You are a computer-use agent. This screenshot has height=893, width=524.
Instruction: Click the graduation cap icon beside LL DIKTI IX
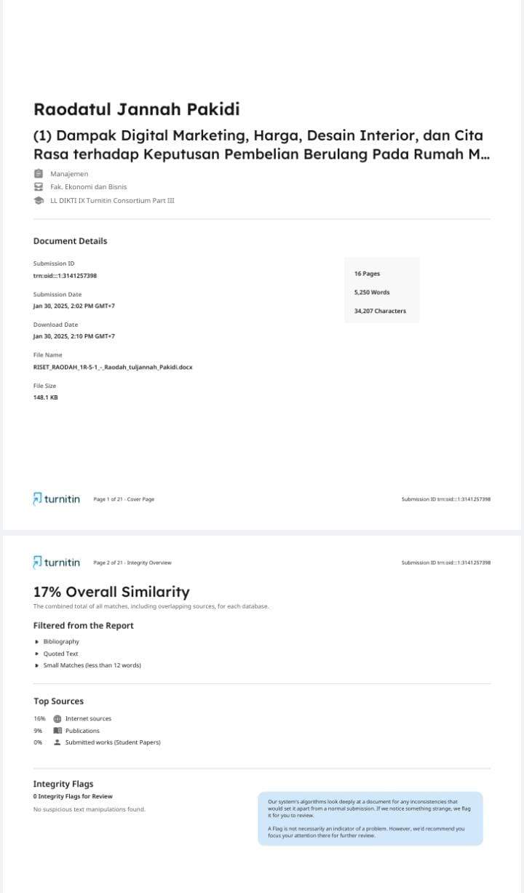point(39,200)
